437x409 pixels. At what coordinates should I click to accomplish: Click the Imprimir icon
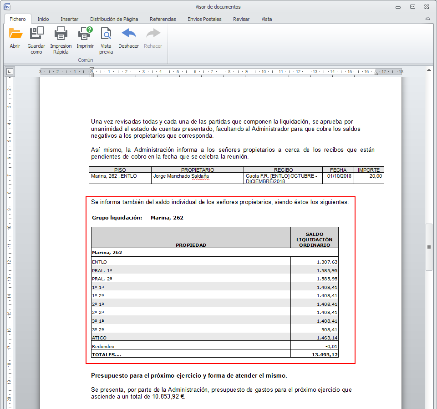tap(85, 34)
